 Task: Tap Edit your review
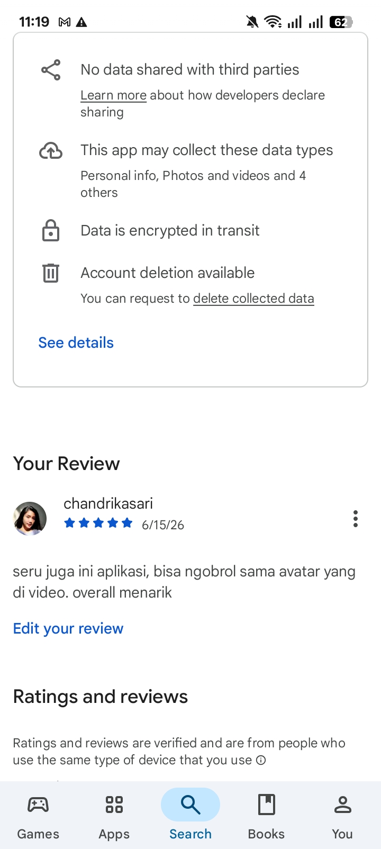[68, 628]
